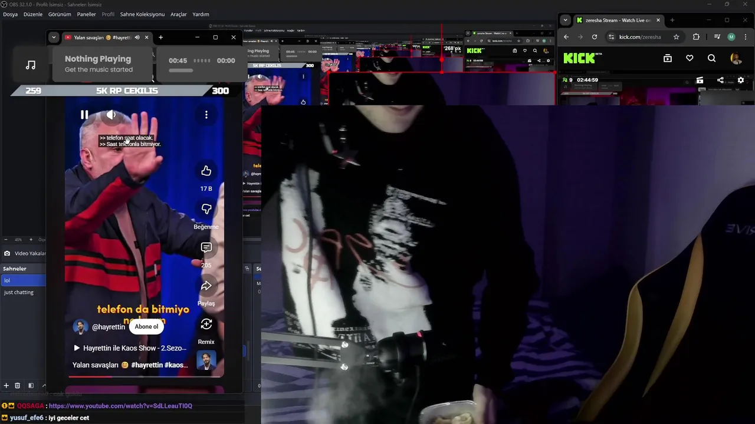Open the Sahne Koleksiyonu menu
The image size is (755, 424).
(x=142, y=14)
